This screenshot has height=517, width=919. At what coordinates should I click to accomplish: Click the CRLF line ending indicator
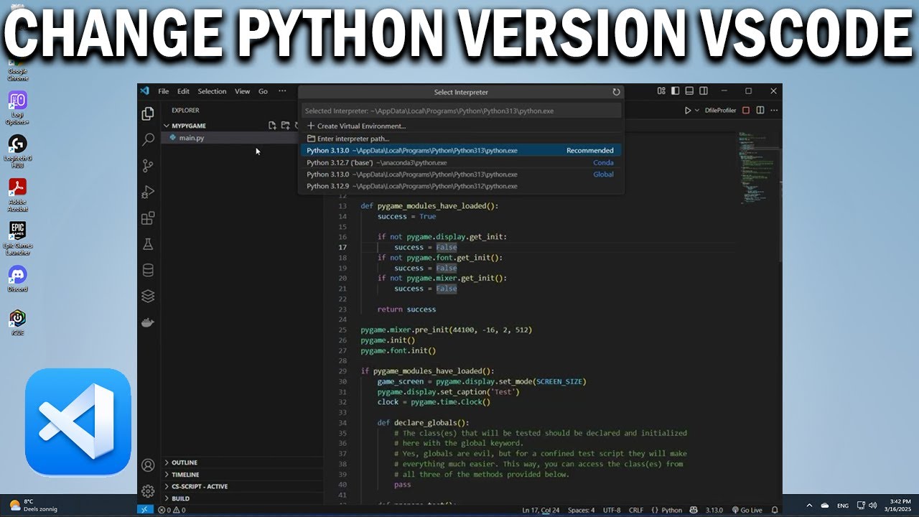636,510
